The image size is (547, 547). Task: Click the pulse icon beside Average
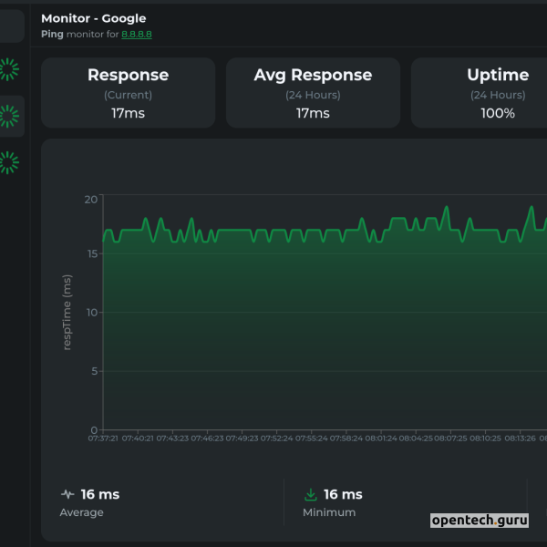(x=67, y=494)
